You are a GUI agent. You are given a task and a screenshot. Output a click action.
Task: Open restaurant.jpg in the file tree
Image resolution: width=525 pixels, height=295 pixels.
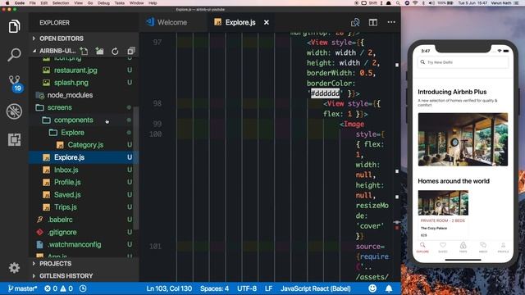[x=75, y=70]
